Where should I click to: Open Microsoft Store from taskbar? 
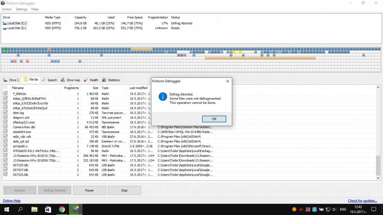point(48,209)
